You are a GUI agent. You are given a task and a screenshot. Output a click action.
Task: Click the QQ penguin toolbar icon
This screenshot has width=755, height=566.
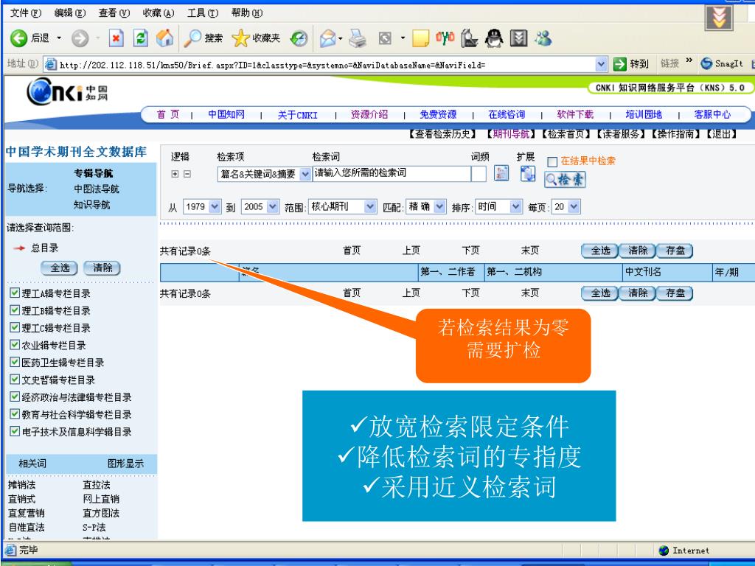[x=493, y=38]
